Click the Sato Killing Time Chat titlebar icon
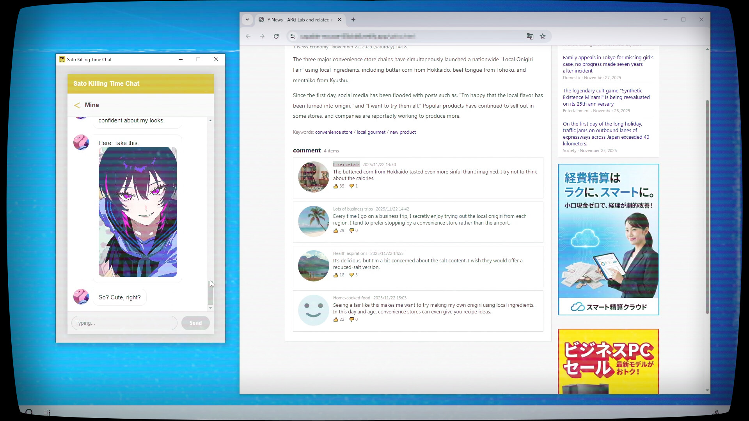This screenshot has width=749, height=421. [62, 59]
